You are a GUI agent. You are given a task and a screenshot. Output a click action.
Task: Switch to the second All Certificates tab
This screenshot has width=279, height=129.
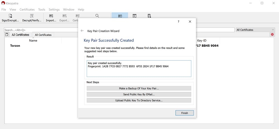coord(43,35)
